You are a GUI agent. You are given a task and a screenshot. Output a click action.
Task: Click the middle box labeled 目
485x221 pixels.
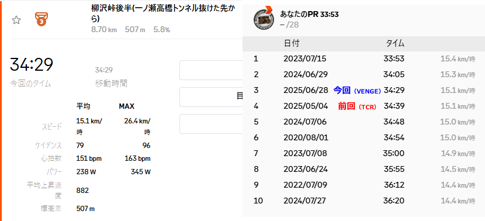click(x=211, y=97)
